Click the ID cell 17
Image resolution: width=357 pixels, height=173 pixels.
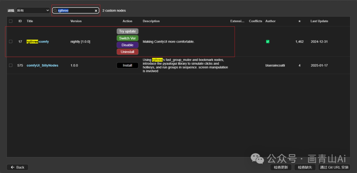click(20, 42)
